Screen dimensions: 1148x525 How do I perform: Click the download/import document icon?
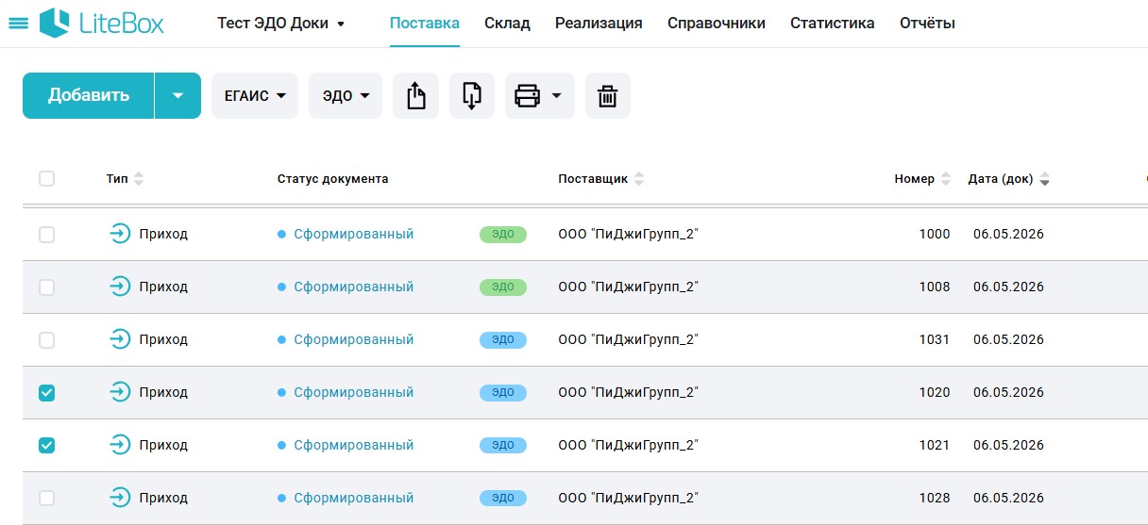(x=472, y=96)
